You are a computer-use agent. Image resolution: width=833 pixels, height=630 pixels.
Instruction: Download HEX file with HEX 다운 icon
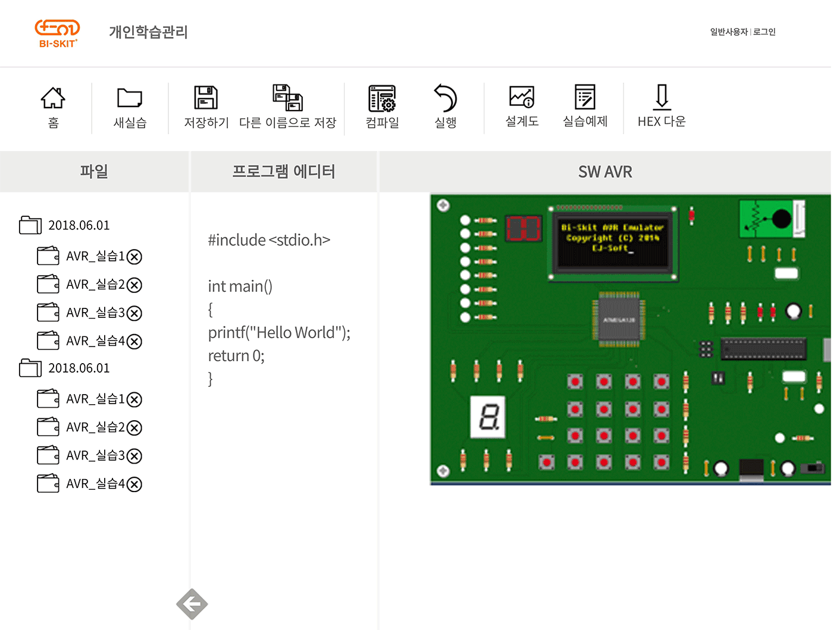coord(662,106)
